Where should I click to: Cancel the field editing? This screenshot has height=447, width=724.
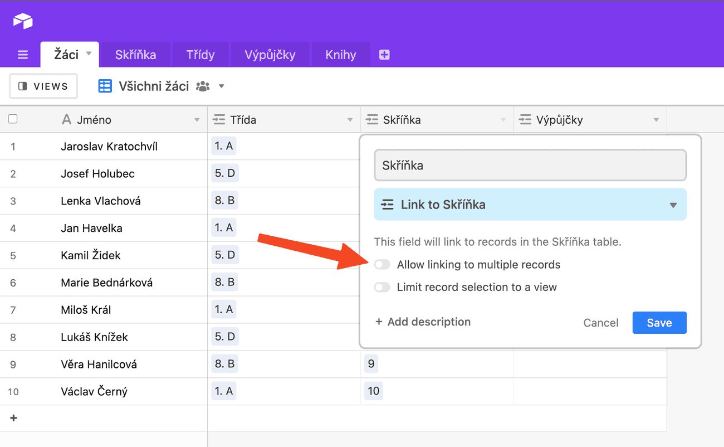tap(601, 323)
